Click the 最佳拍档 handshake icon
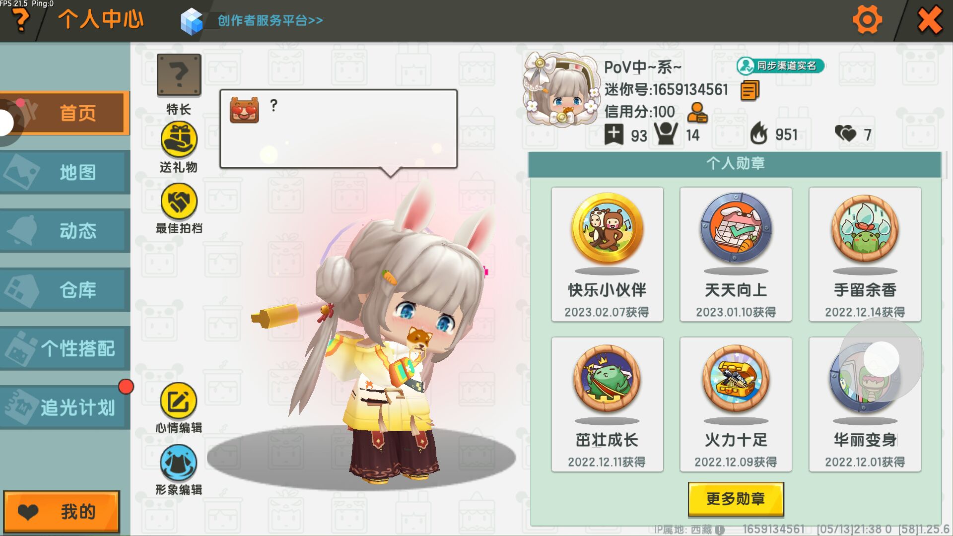This screenshot has height=536, width=953. click(x=179, y=201)
